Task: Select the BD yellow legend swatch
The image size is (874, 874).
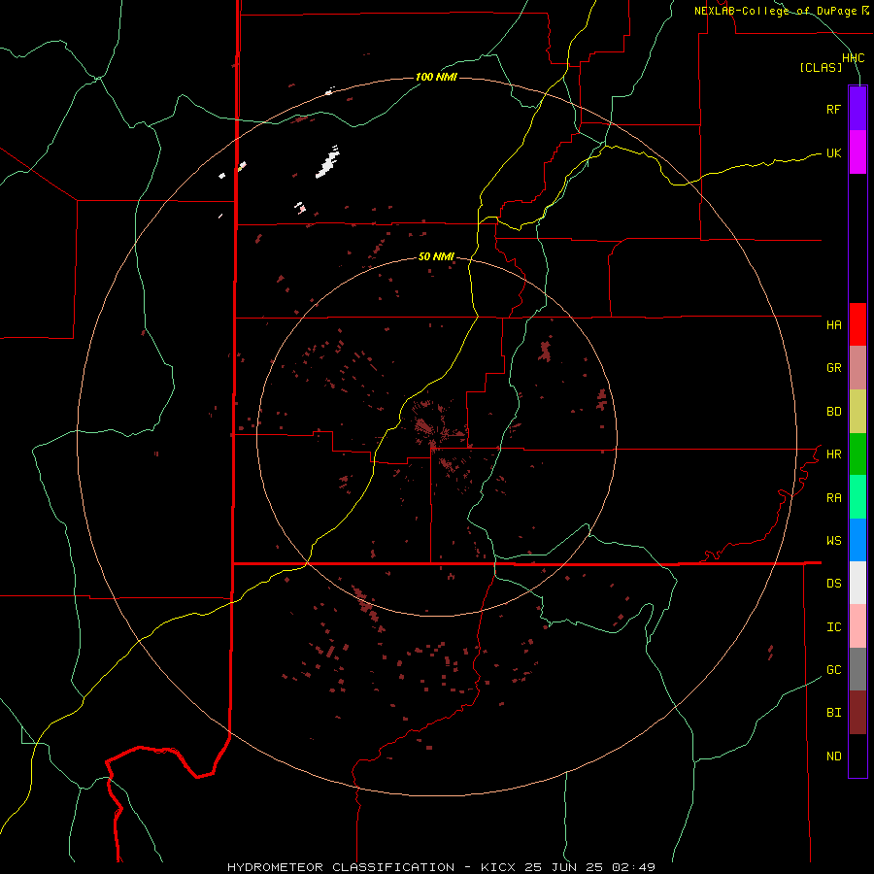Action: click(857, 412)
